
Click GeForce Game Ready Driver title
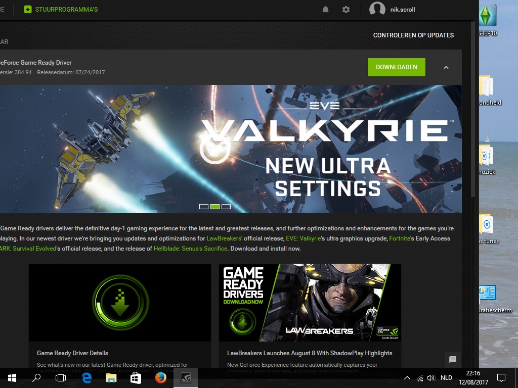point(36,63)
